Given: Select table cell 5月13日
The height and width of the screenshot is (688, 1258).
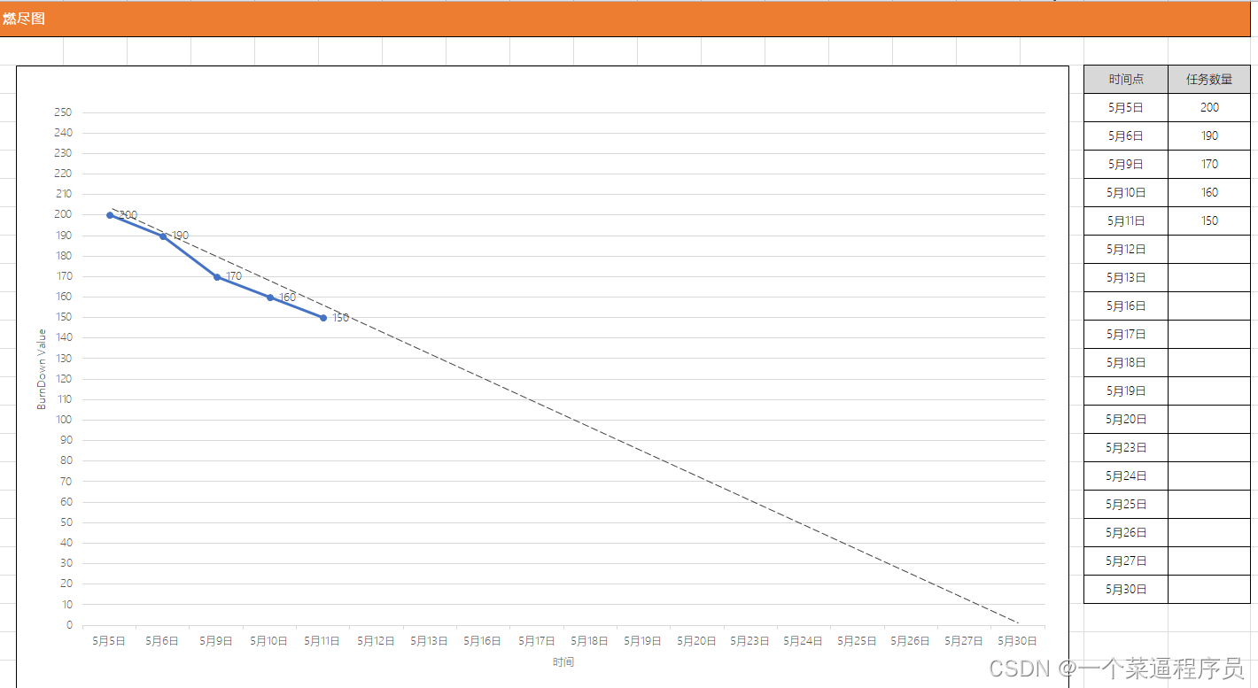Looking at the screenshot, I should (x=1126, y=277).
